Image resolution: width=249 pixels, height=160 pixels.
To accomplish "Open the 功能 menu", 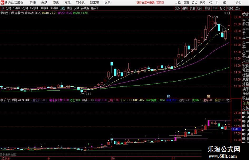I will (178, 3).
